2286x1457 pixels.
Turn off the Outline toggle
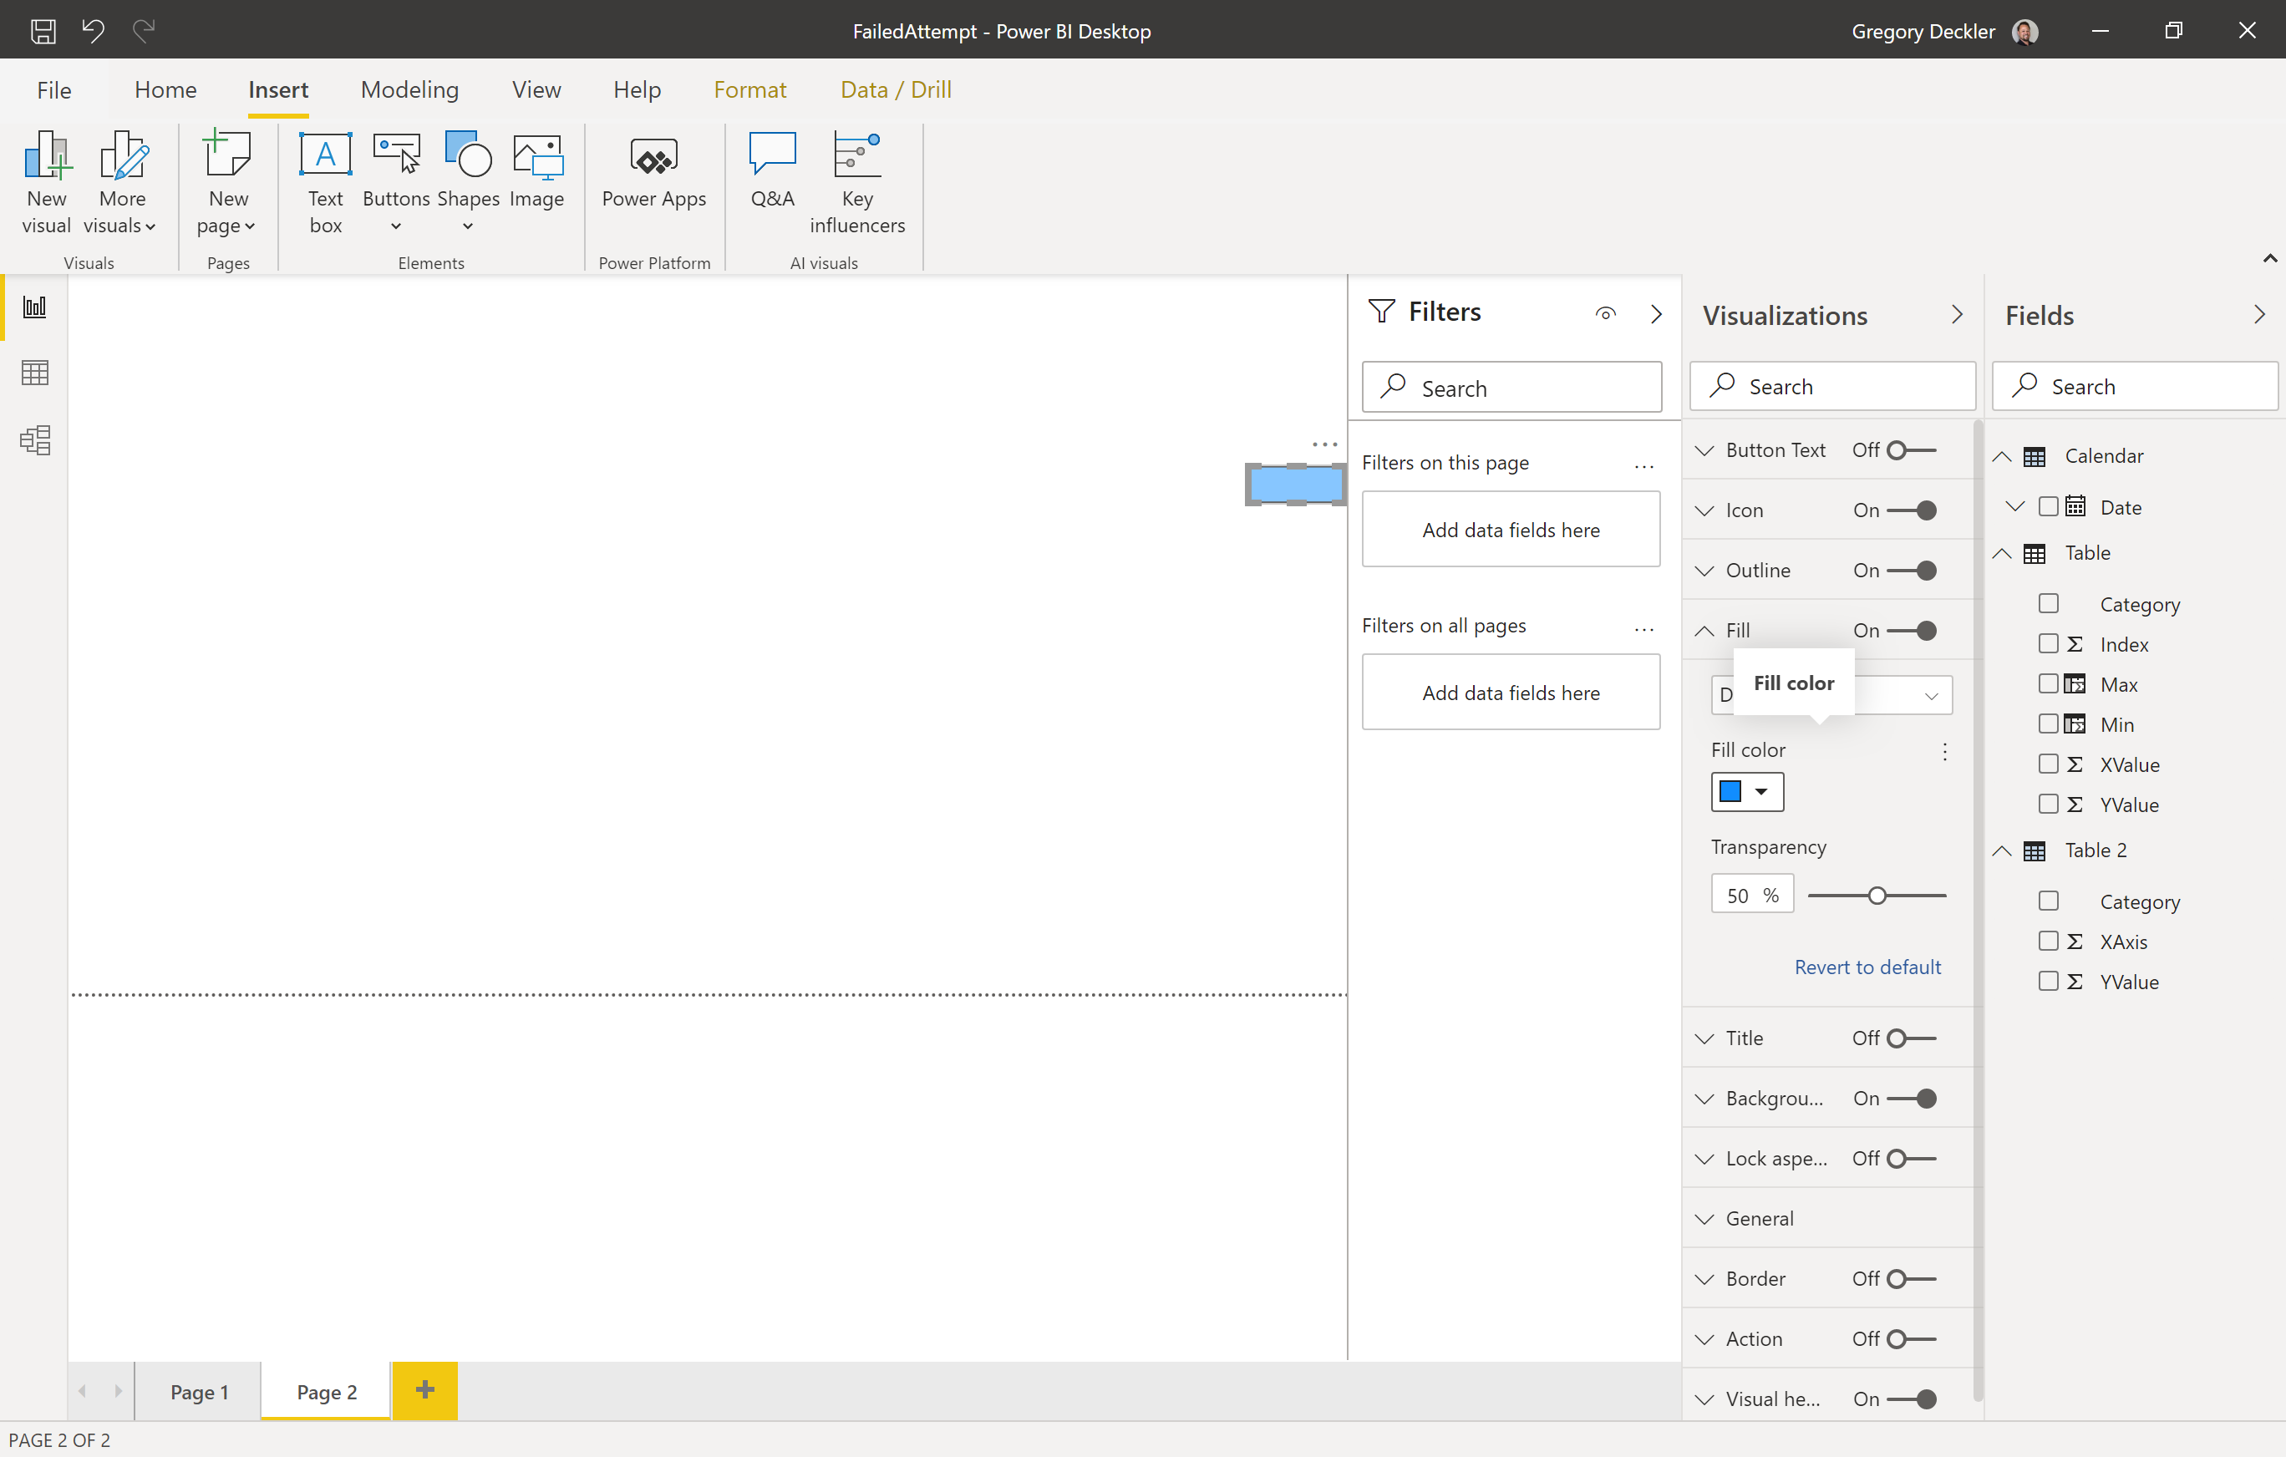tap(1911, 571)
